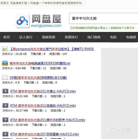Go to 最新资源 in navigation bar

48,37
